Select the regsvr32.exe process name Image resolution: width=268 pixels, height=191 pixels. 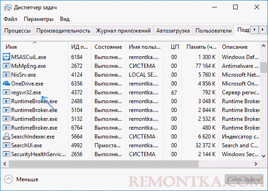pos(26,92)
